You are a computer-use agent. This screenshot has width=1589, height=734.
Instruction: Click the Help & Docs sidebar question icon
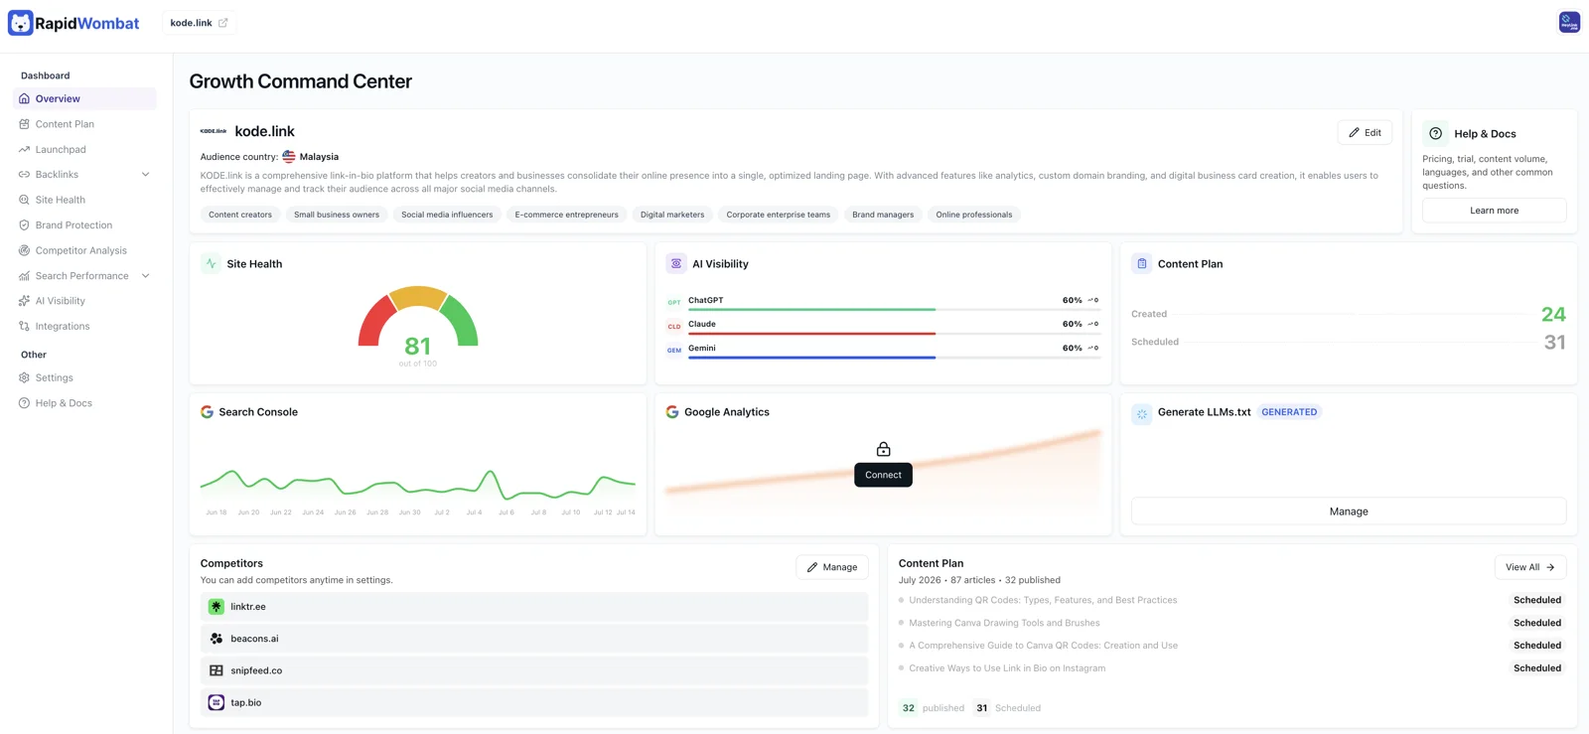click(24, 403)
